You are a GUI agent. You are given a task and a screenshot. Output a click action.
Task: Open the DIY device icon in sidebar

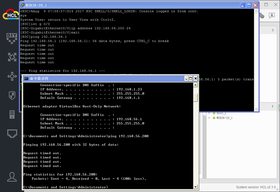pos(12,38)
